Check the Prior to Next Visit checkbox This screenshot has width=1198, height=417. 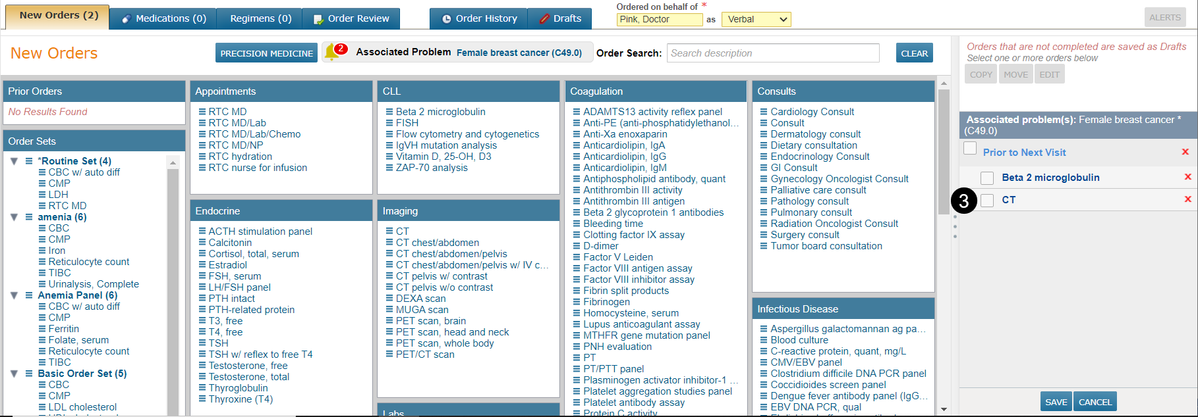(970, 149)
